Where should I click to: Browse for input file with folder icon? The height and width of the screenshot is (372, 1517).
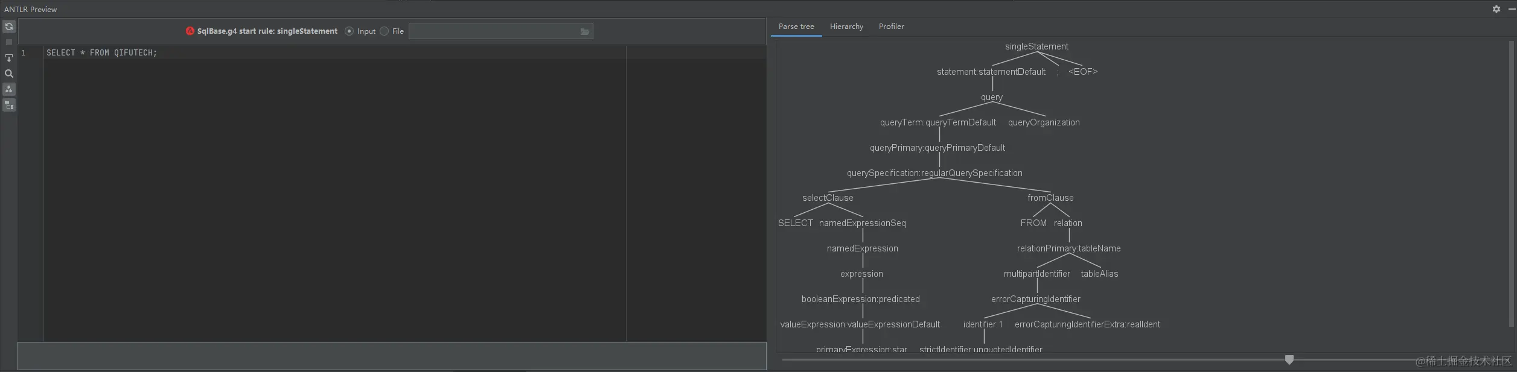[585, 31]
